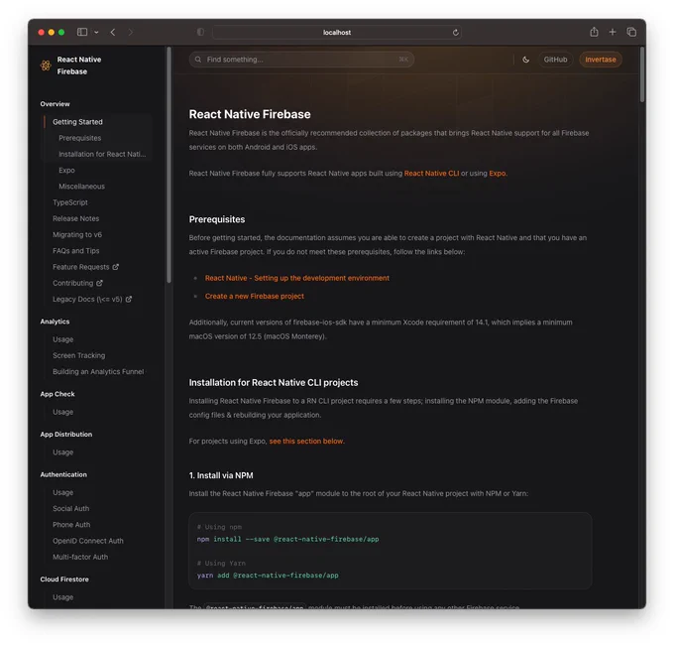Open the Release Notes page
The image size is (674, 646).
click(x=75, y=218)
